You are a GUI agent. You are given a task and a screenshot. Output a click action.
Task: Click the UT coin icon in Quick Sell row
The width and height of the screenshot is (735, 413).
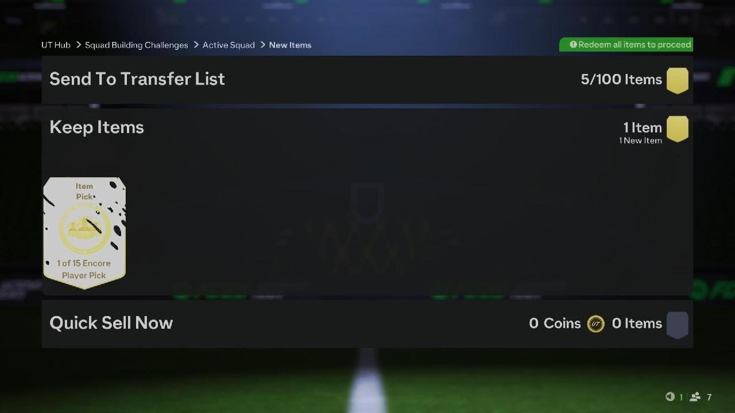point(596,324)
